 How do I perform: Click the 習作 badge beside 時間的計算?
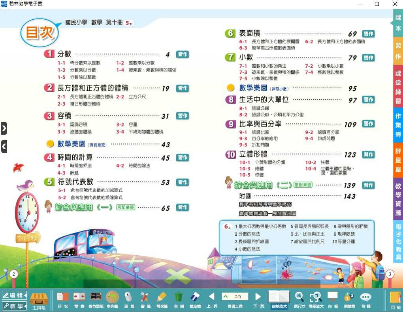coord(183,157)
